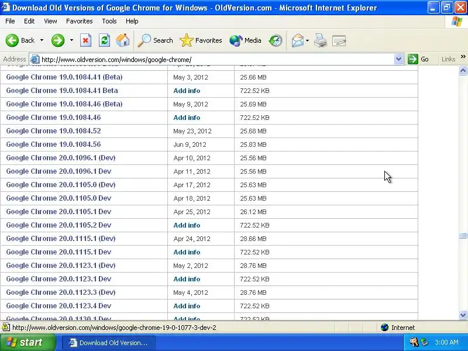Open Google Chrome 20.0.1105.0 (Dev) link

[61, 184]
